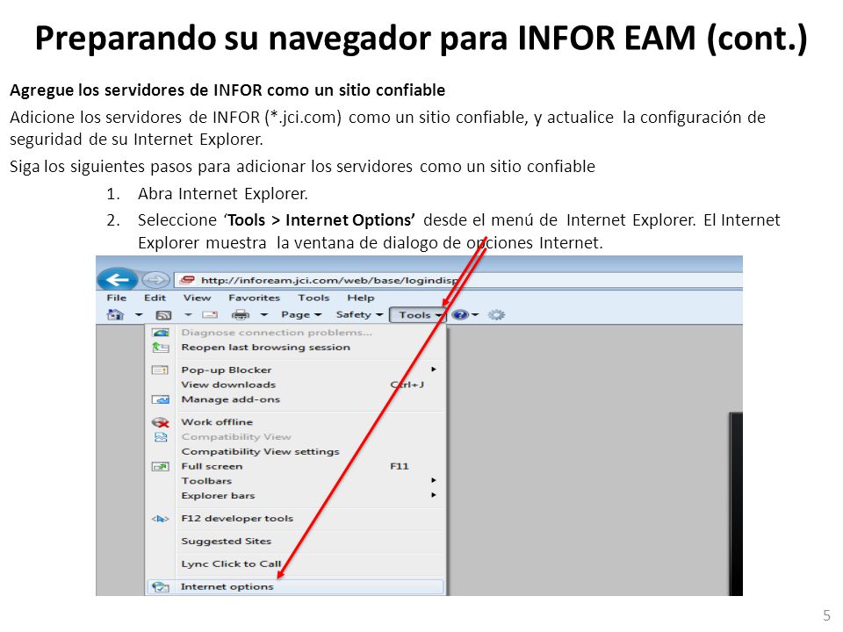The image size is (843, 632).
Task: Click the Home icon in command bar
Action: pyautogui.click(x=116, y=315)
